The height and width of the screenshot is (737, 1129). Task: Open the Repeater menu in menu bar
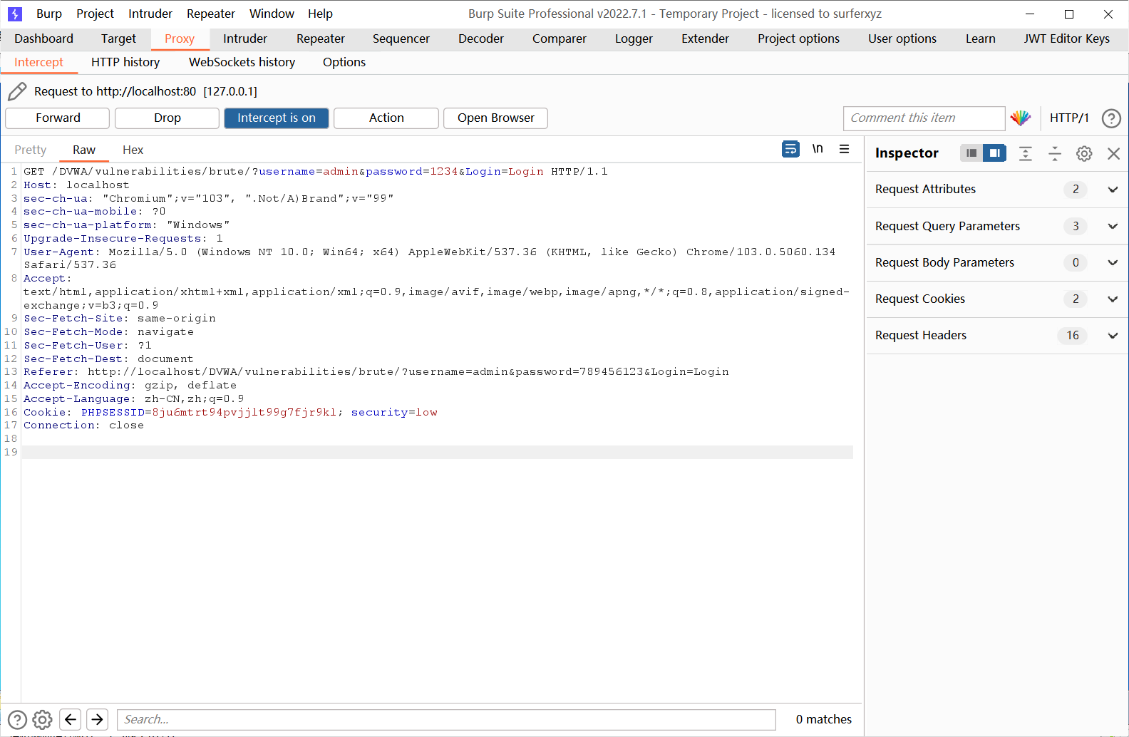pyautogui.click(x=211, y=14)
